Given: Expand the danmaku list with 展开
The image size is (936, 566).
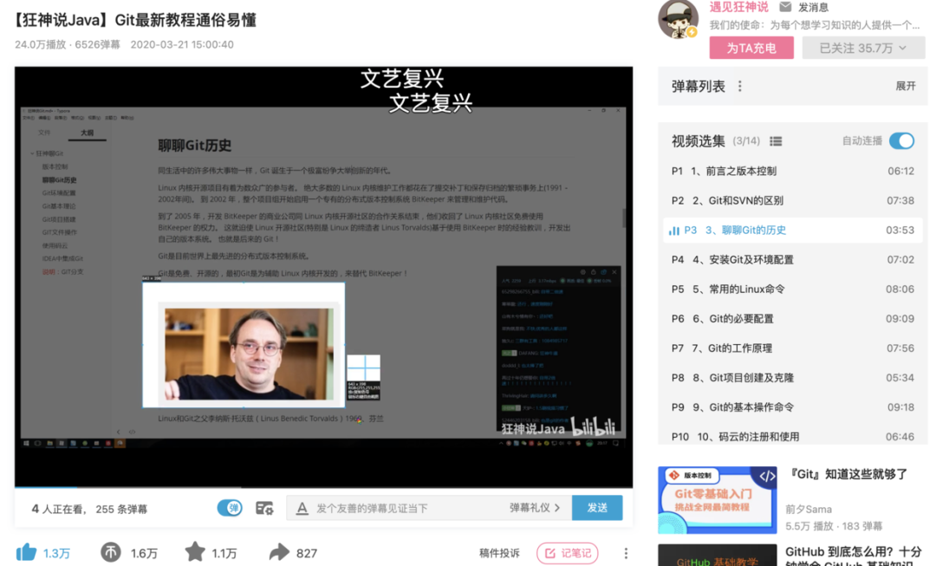Looking at the screenshot, I should pyautogui.click(x=906, y=86).
